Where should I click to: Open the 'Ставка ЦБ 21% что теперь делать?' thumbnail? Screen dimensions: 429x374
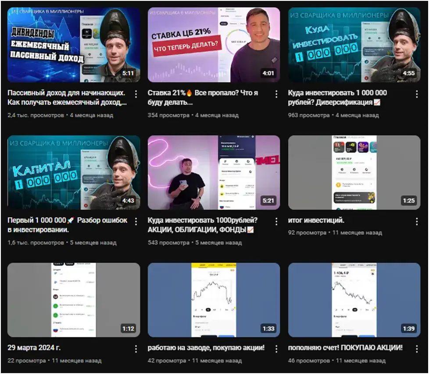pyautogui.click(x=214, y=45)
